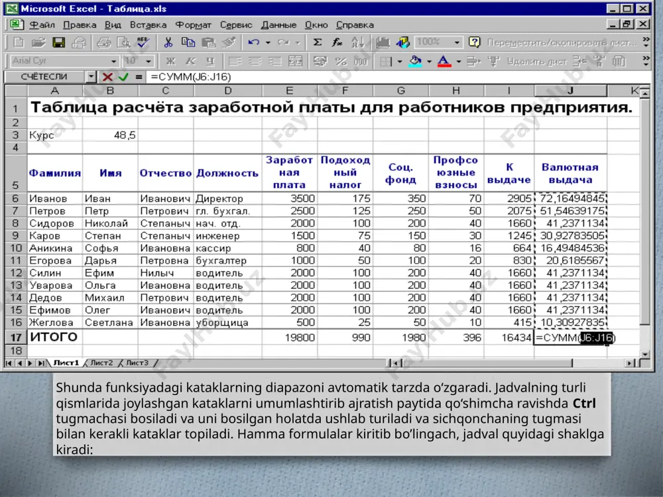Open the Insert Function fx wizard
Image resolution: width=663 pixels, height=497 pixels.
pos(337,42)
